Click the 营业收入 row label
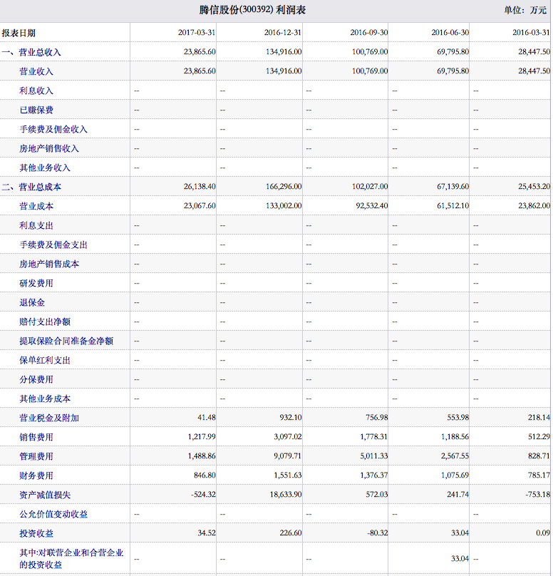 coord(36,71)
